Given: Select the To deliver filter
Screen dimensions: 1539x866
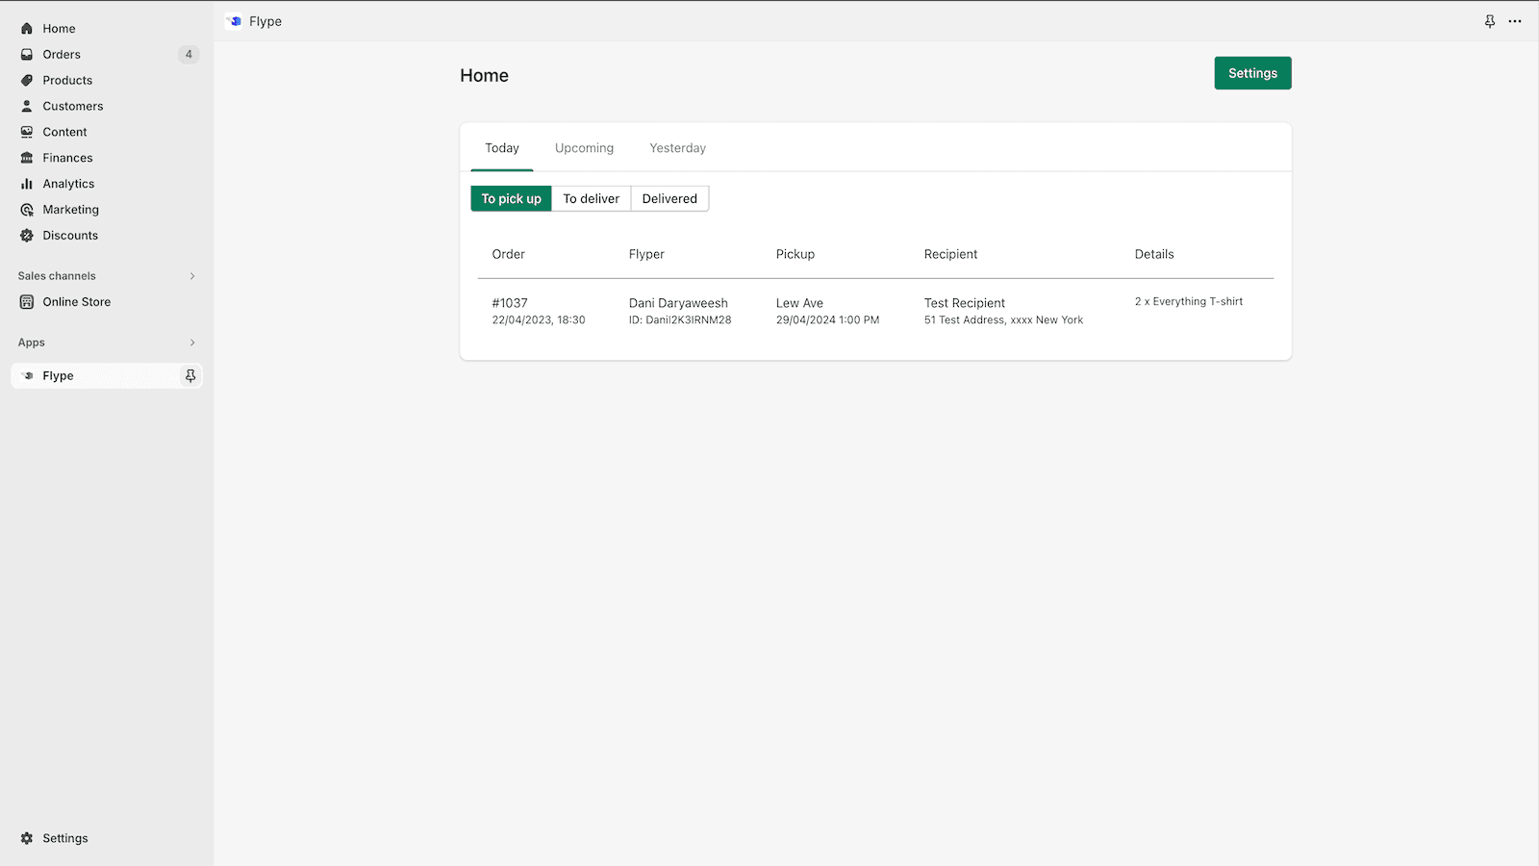Looking at the screenshot, I should (591, 199).
